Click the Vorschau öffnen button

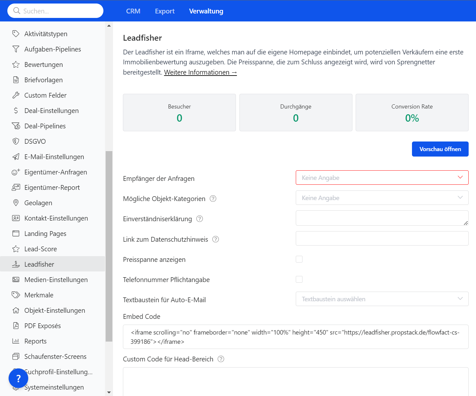(x=440, y=149)
